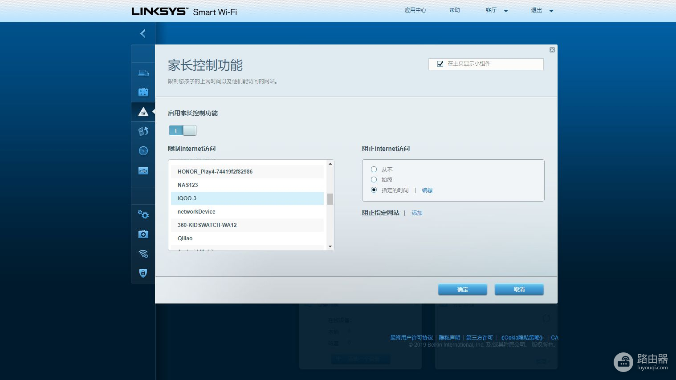Open Guest Access briefcase icon in sidebar

pyautogui.click(x=143, y=93)
